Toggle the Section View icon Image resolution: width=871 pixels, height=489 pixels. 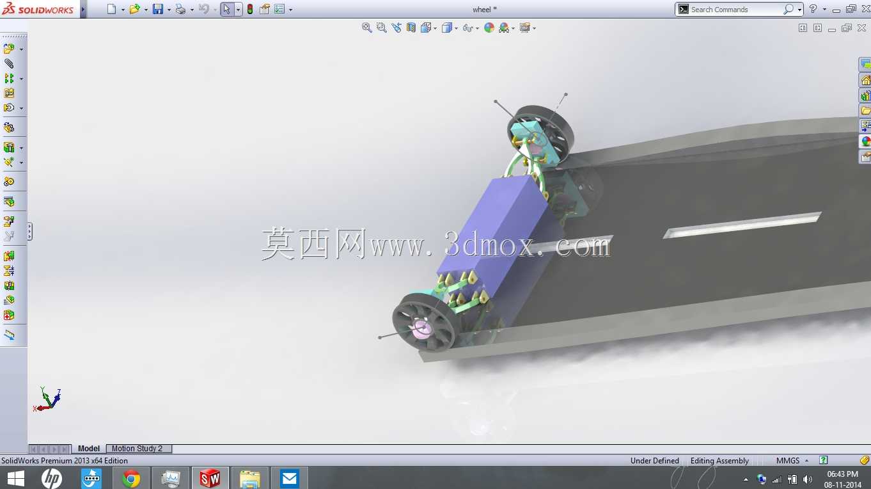pos(411,28)
